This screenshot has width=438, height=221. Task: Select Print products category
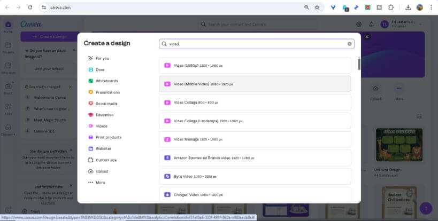coord(105,137)
